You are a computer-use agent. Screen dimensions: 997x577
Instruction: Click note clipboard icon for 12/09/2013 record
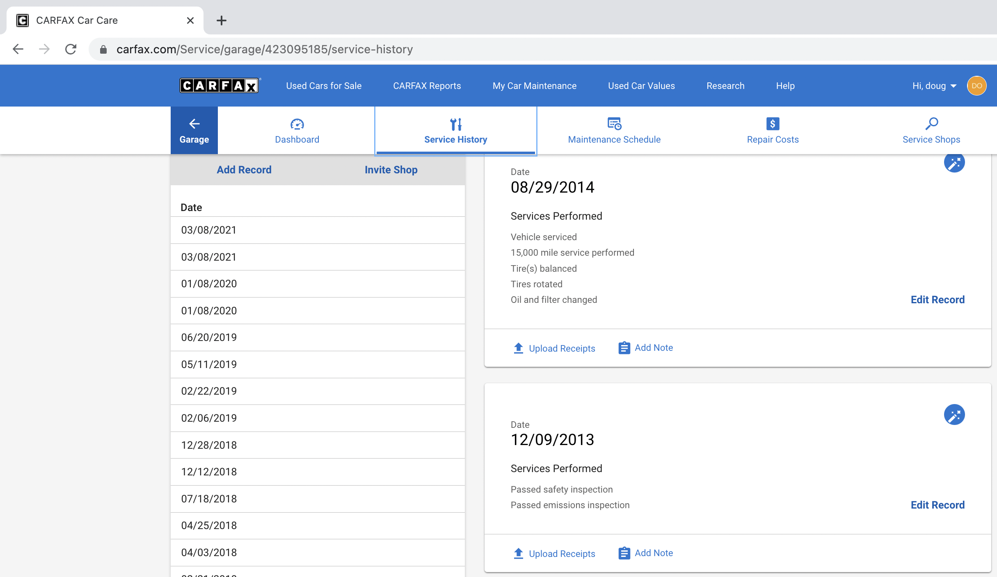tap(624, 553)
